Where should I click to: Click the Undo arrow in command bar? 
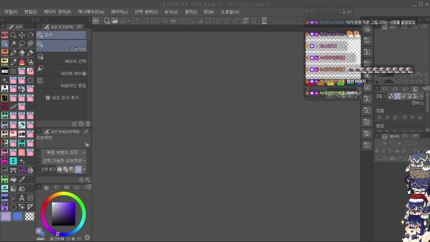pyautogui.click(x=138, y=21)
